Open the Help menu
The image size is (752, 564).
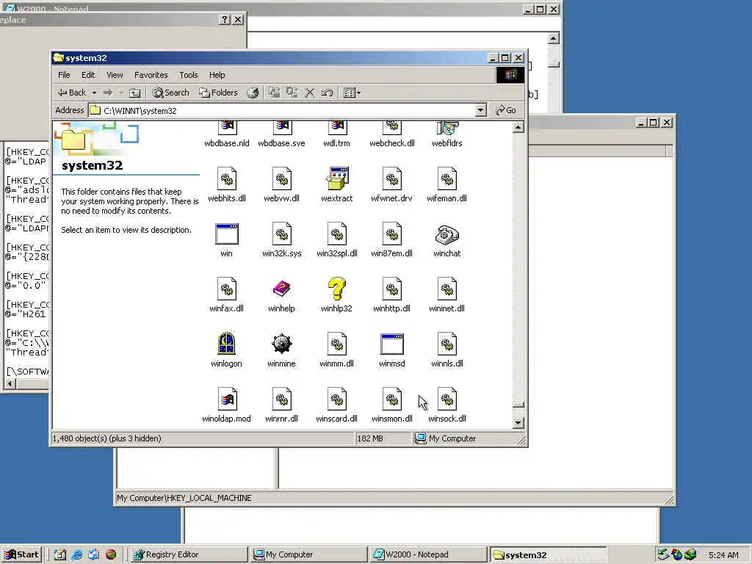217,75
